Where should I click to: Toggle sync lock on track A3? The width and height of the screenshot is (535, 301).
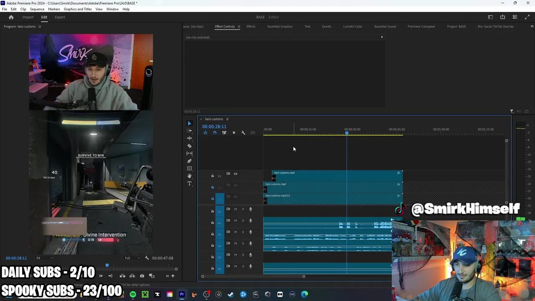[x=228, y=232]
